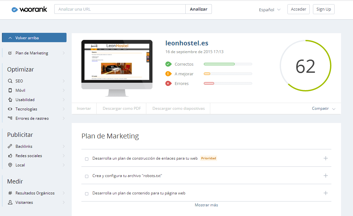Click the Mostrar más link
This screenshot has width=353, height=216.
[x=206, y=205]
